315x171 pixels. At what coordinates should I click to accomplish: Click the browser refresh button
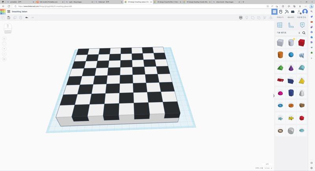pyautogui.click(x=9, y=6)
